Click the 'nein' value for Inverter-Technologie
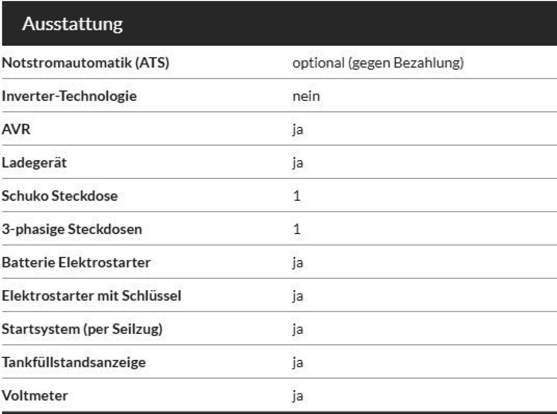This screenshot has height=414, width=557. pos(306,96)
